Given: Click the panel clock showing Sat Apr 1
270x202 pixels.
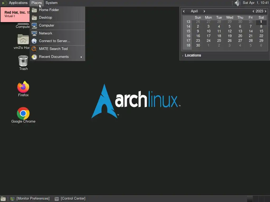Looking at the screenshot, I should 255,3.
